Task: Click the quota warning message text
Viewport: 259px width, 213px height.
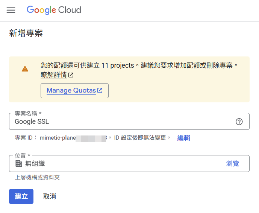Action: coord(139,65)
